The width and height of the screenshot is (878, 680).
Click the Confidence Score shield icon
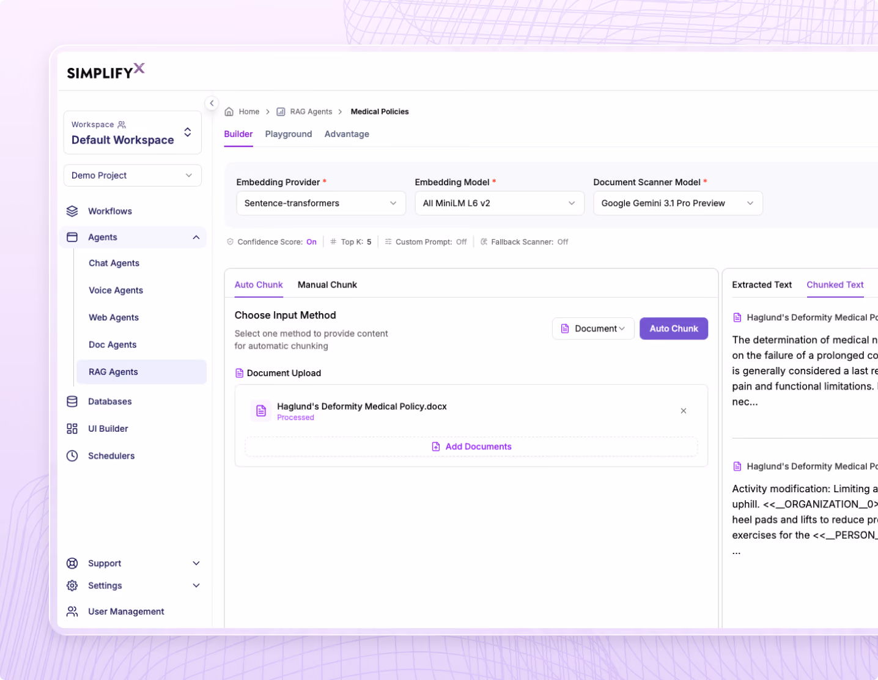(231, 242)
